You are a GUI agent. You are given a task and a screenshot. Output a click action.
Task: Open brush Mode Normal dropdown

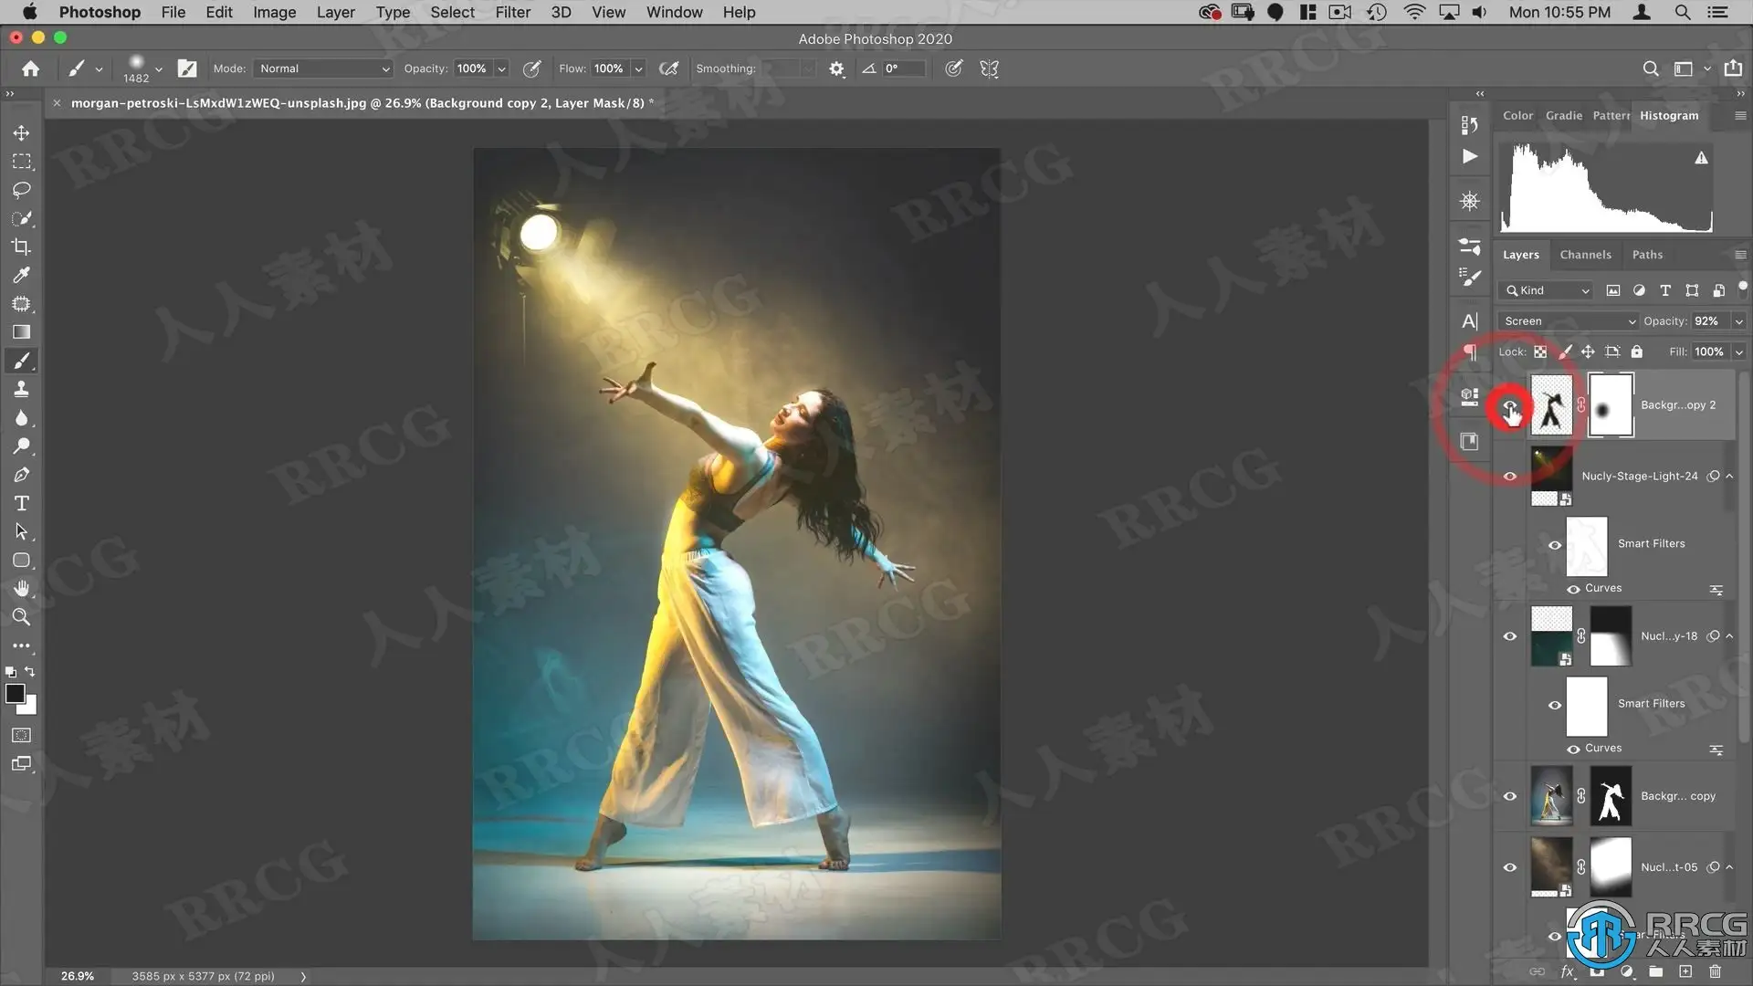[x=324, y=68]
